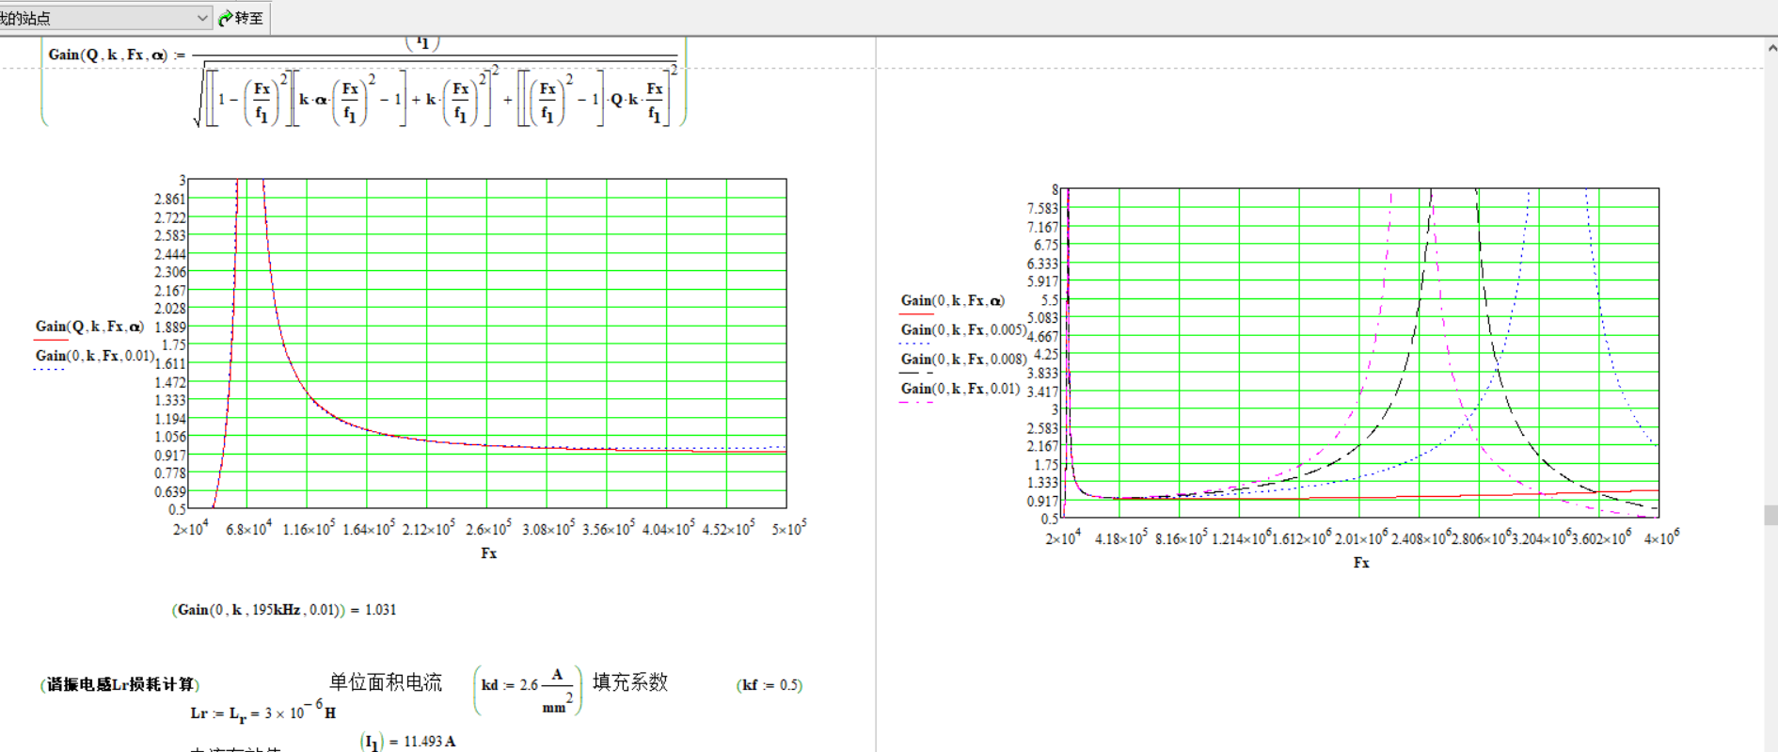Image resolution: width=1778 pixels, height=752 pixels.
Task: Click the Gain(0,k,Fx,0.005) legend entry
Action: click(961, 330)
